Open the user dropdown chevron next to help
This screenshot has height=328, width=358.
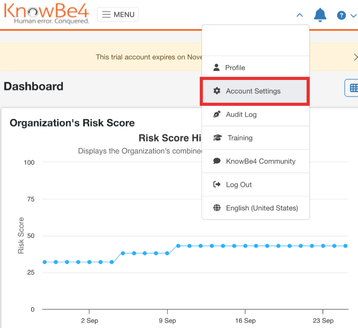352,15
